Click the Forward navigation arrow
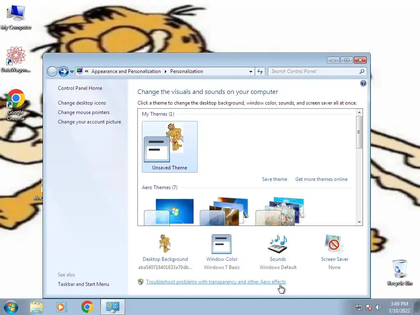 (64, 71)
